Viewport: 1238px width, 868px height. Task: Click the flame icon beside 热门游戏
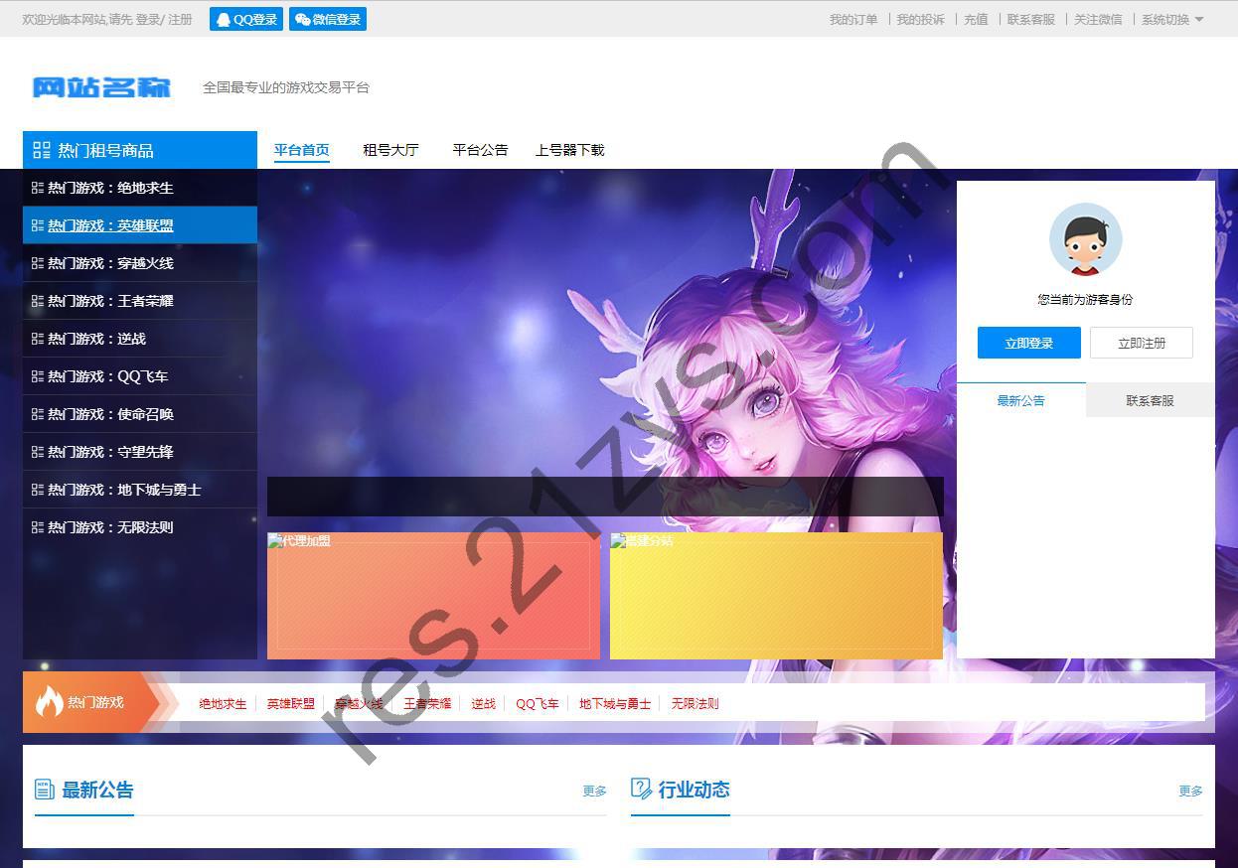[x=49, y=702]
